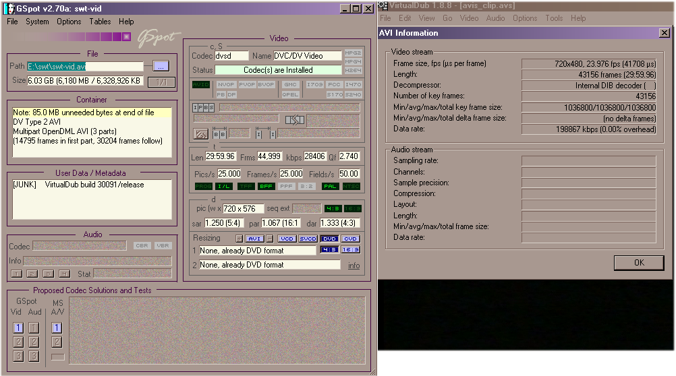676x376 pixels.
Task: Click the FCC color indicator
Action: (334, 84)
